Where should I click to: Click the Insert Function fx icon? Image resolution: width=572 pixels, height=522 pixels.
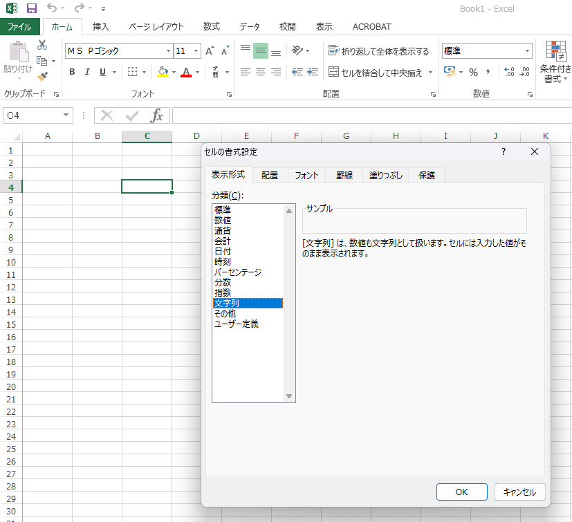pyautogui.click(x=157, y=115)
